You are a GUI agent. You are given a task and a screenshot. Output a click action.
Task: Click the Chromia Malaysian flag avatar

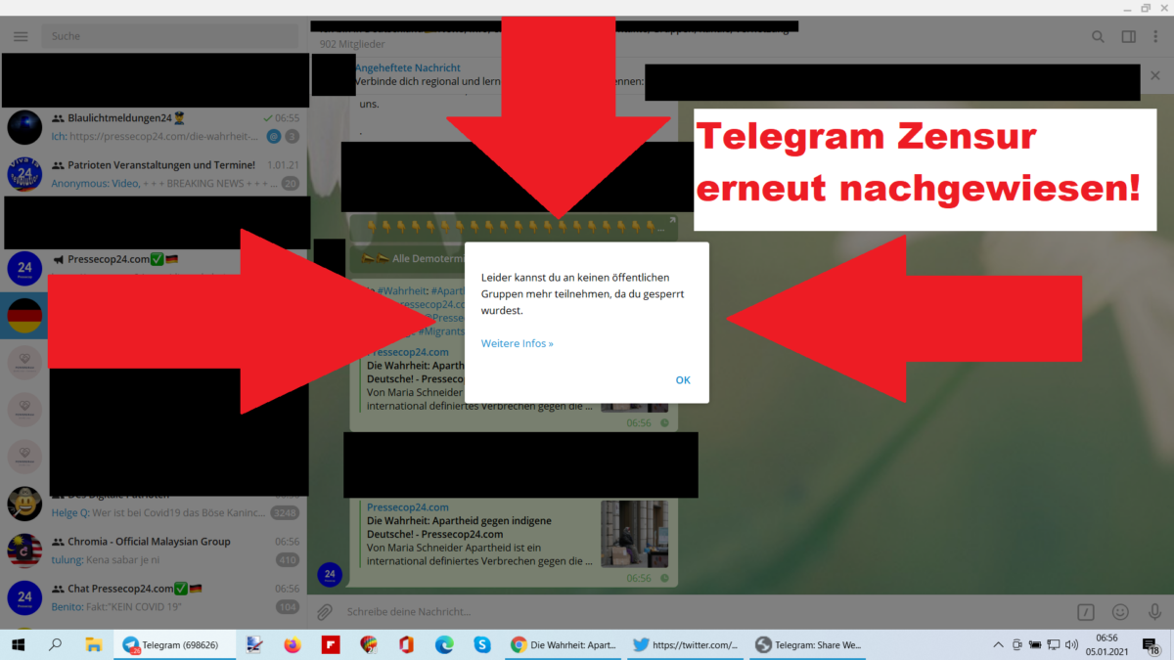[24, 550]
